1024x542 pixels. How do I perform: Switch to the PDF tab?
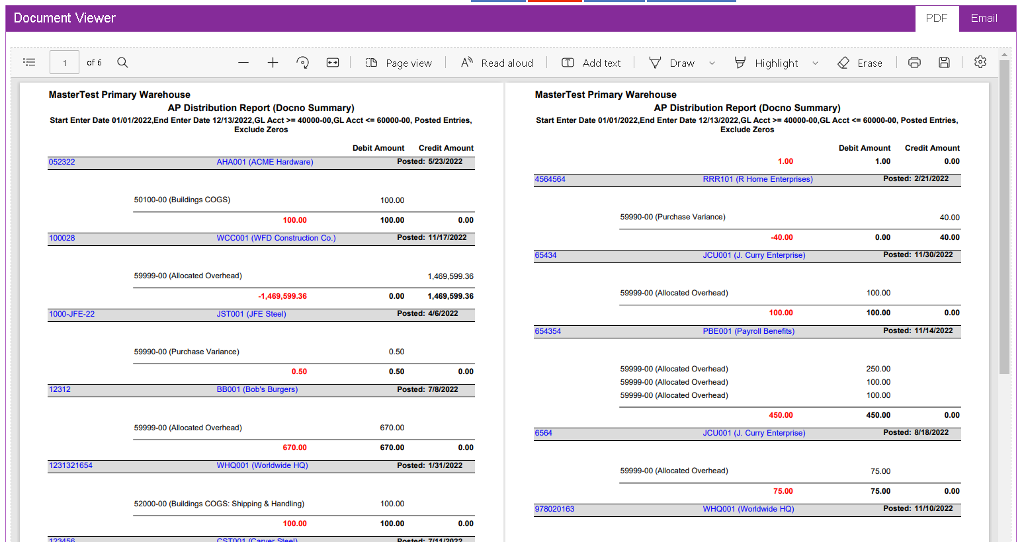point(937,19)
